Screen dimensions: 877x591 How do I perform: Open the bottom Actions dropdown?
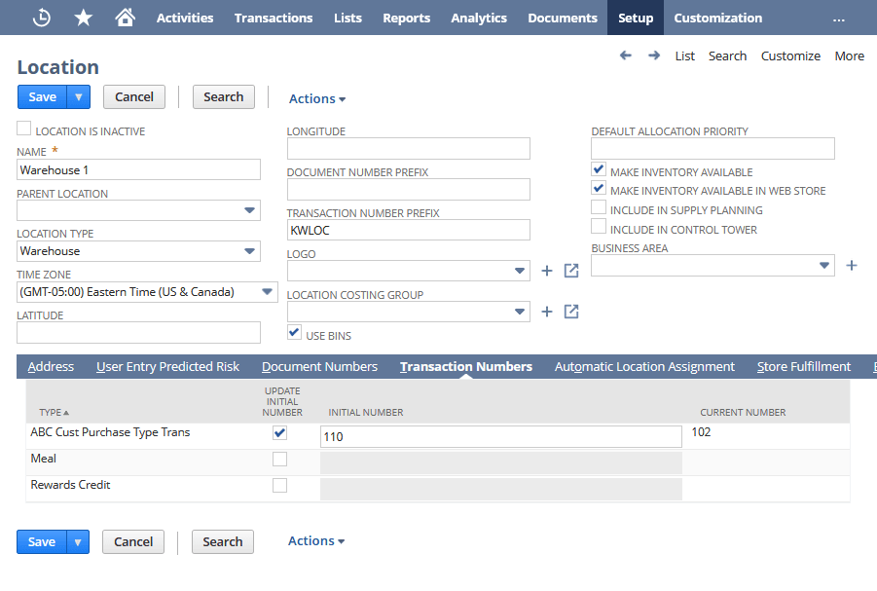316,541
